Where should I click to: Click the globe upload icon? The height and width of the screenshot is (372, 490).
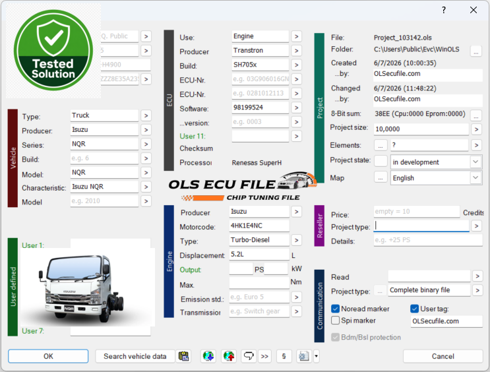click(229, 356)
